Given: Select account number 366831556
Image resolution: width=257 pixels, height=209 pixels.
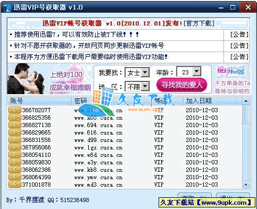Looking at the screenshot, I should [36, 140].
